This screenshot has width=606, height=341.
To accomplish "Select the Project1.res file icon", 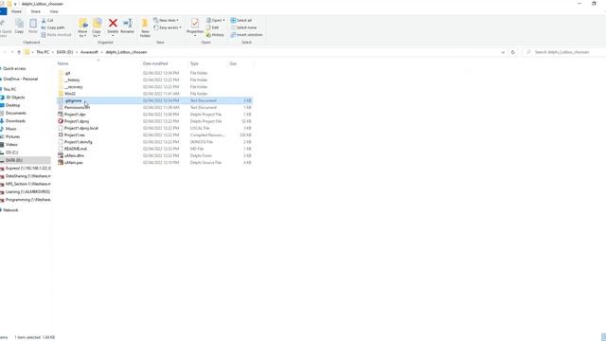I will (x=61, y=135).
